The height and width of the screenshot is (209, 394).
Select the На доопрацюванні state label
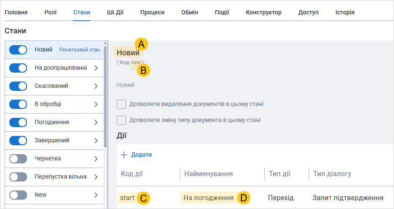click(61, 68)
